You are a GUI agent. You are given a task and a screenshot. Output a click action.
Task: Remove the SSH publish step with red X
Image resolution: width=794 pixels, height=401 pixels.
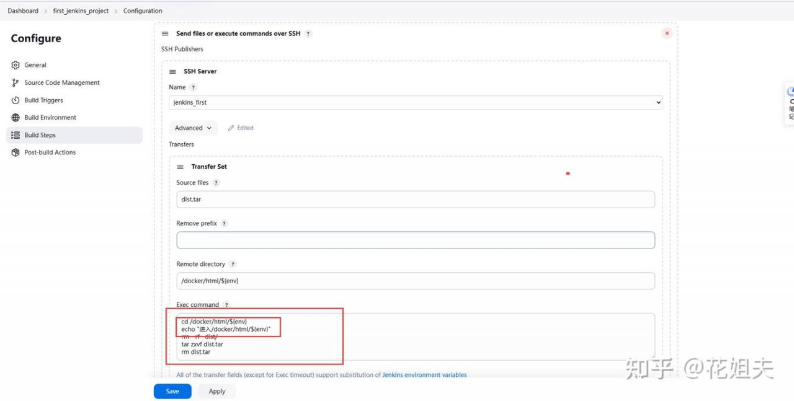(667, 33)
